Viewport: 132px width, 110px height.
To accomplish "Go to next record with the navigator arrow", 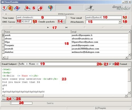I will coord(48,27).
